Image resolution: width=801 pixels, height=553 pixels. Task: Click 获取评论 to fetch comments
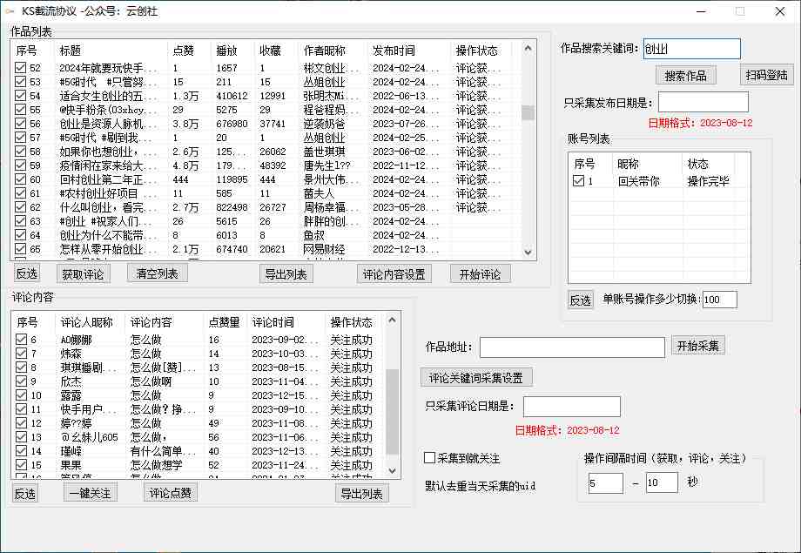84,273
